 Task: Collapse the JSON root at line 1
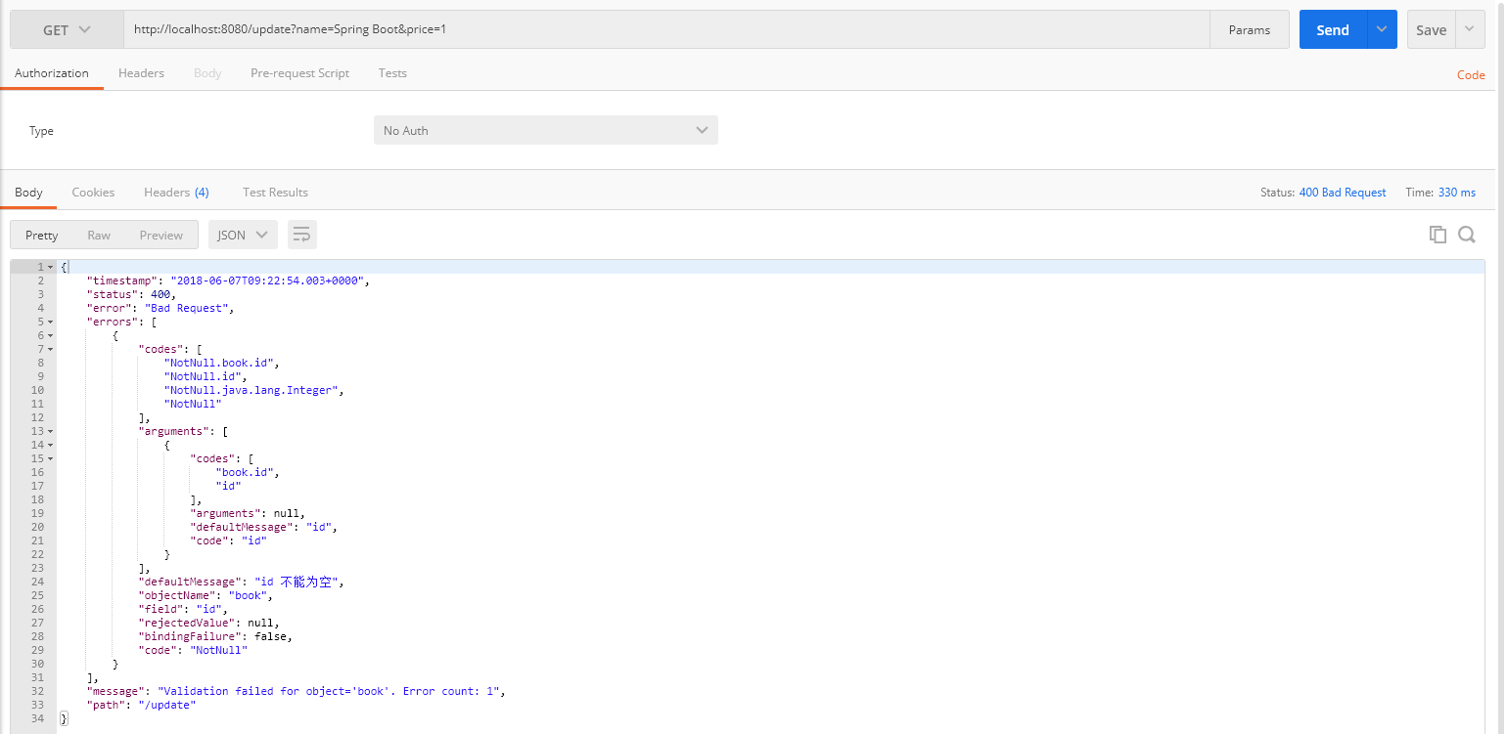51,267
